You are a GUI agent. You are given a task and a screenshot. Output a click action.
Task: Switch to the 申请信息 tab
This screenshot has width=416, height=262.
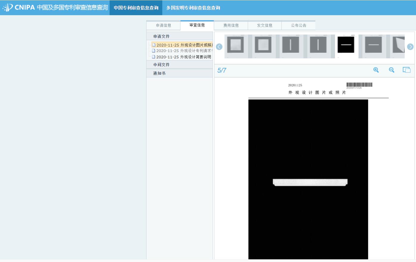pos(163,25)
